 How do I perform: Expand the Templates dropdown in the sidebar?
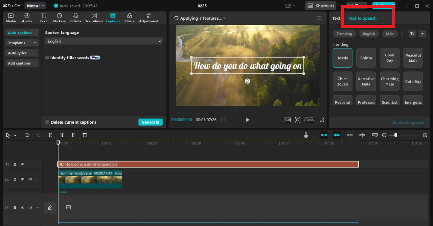pyautogui.click(x=22, y=43)
